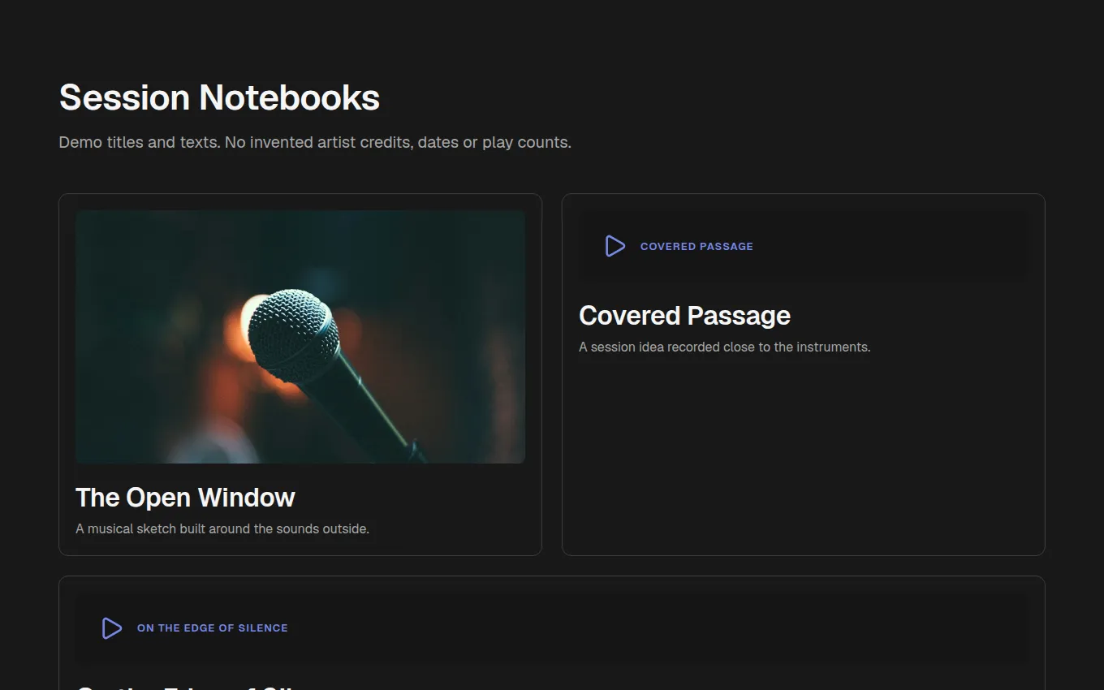1104x690 pixels.
Task: Select the session idea description text
Action: (x=724, y=347)
